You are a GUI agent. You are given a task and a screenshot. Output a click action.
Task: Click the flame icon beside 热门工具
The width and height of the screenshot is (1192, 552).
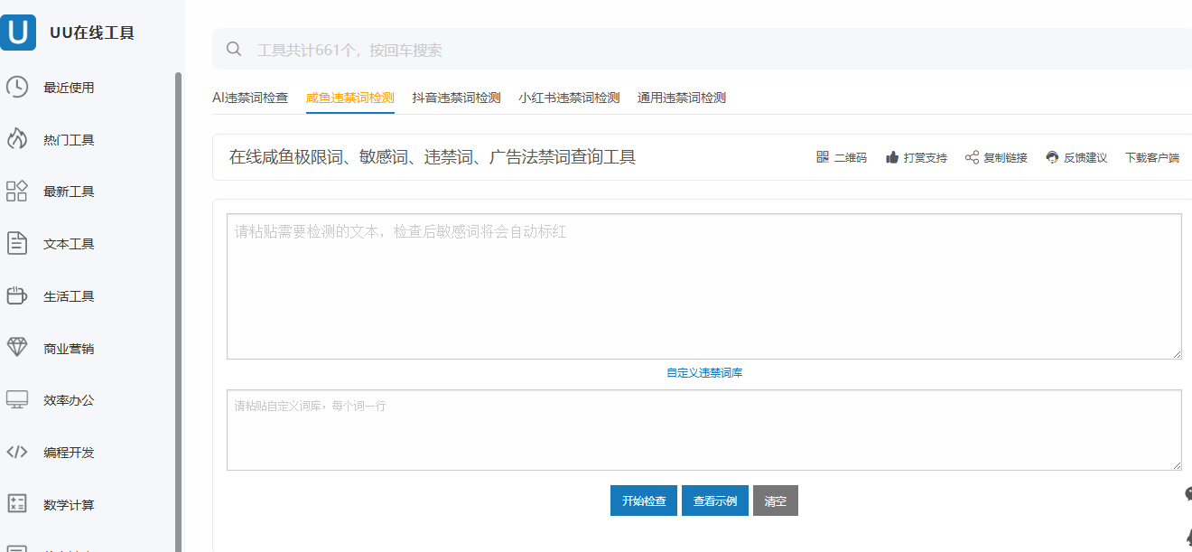(17, 139)
